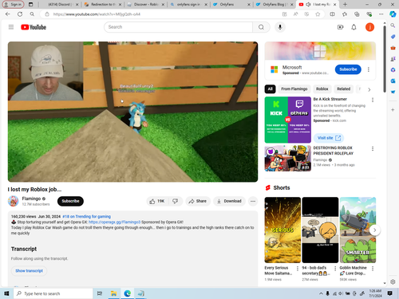Open Every Serious Move short kebab menu

pos(298,269)
